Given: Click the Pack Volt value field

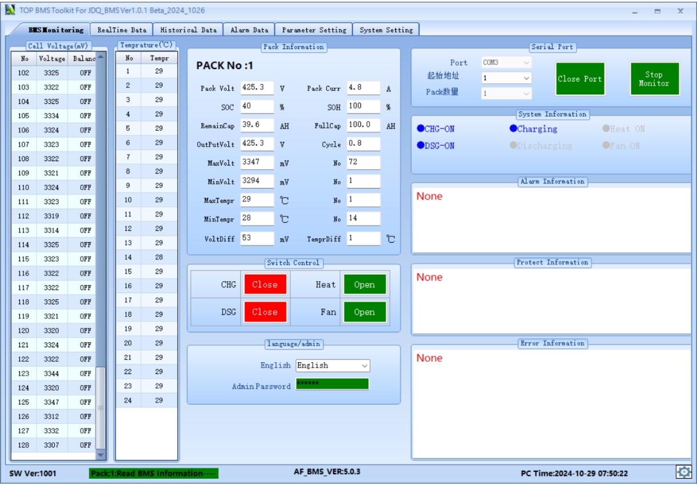Looking at the screenshot, I should point(257,88).
